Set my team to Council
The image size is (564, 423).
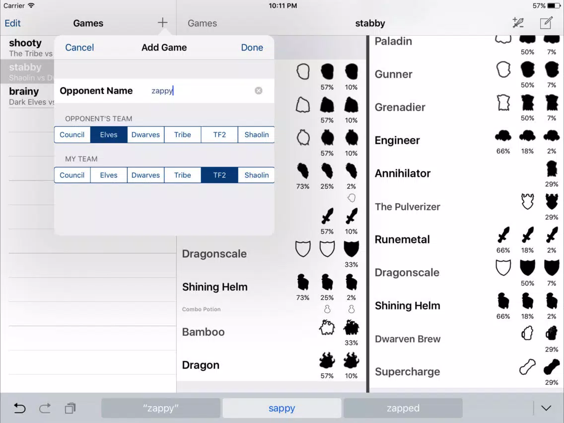pos(72,175)
